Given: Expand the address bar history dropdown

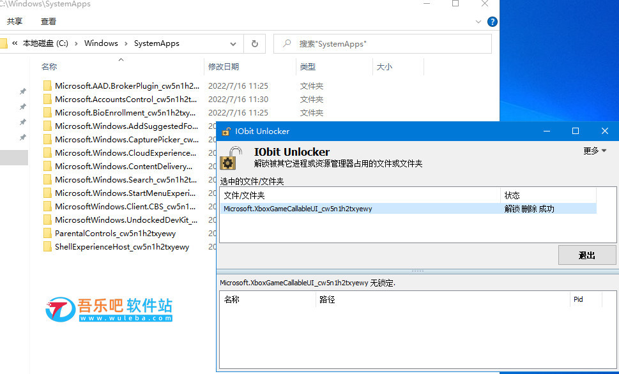Looking at the screenshot, I should point(233,43).
